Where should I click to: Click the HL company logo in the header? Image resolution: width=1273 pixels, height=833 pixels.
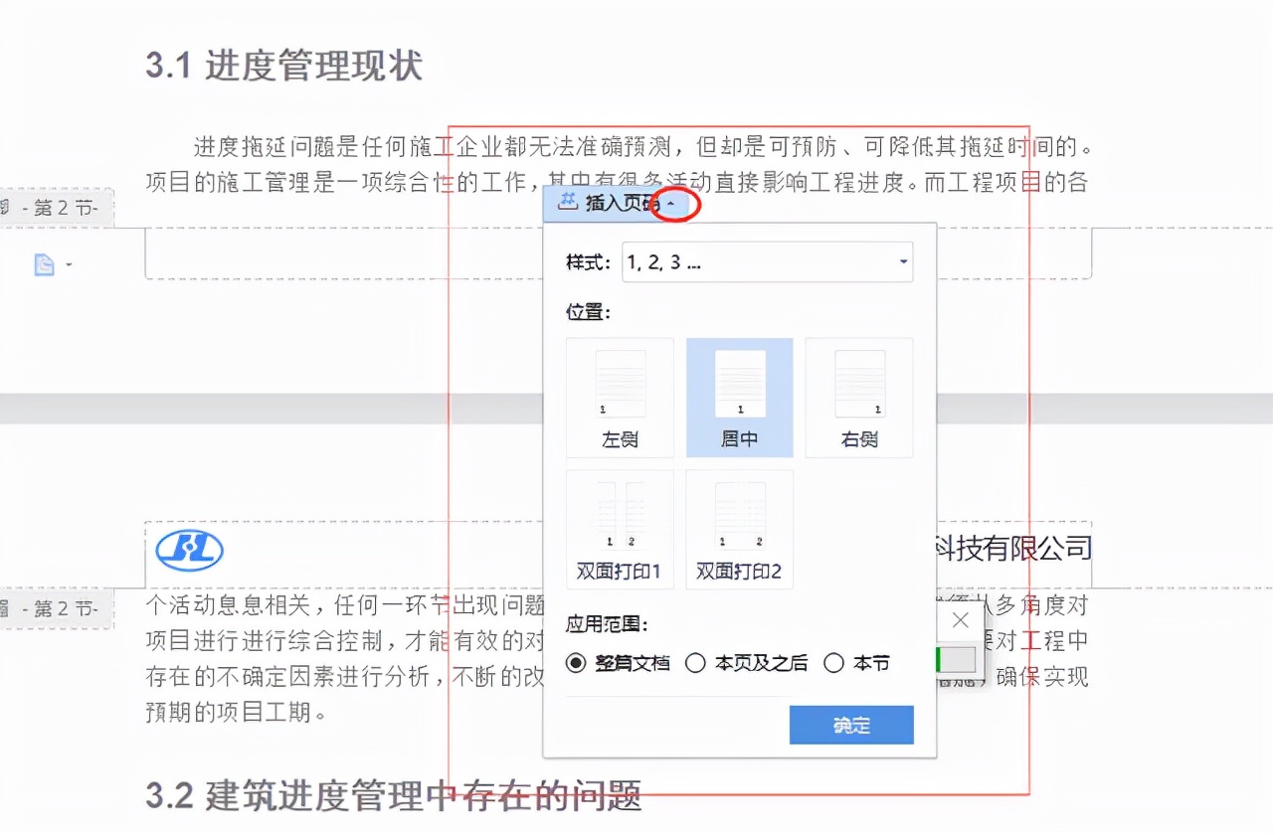pyautogui.click(x=189, y=550)
